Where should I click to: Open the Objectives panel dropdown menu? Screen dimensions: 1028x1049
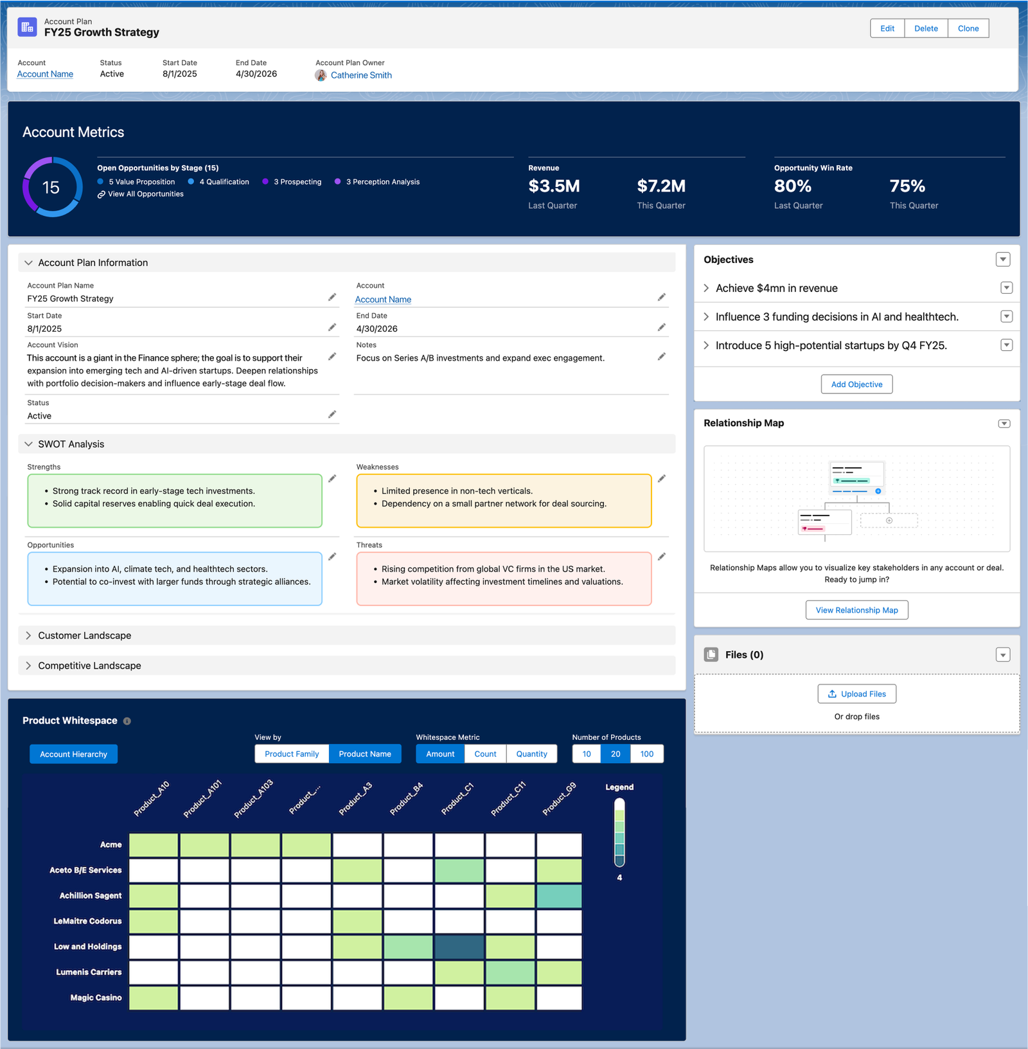pos(1002,260)
